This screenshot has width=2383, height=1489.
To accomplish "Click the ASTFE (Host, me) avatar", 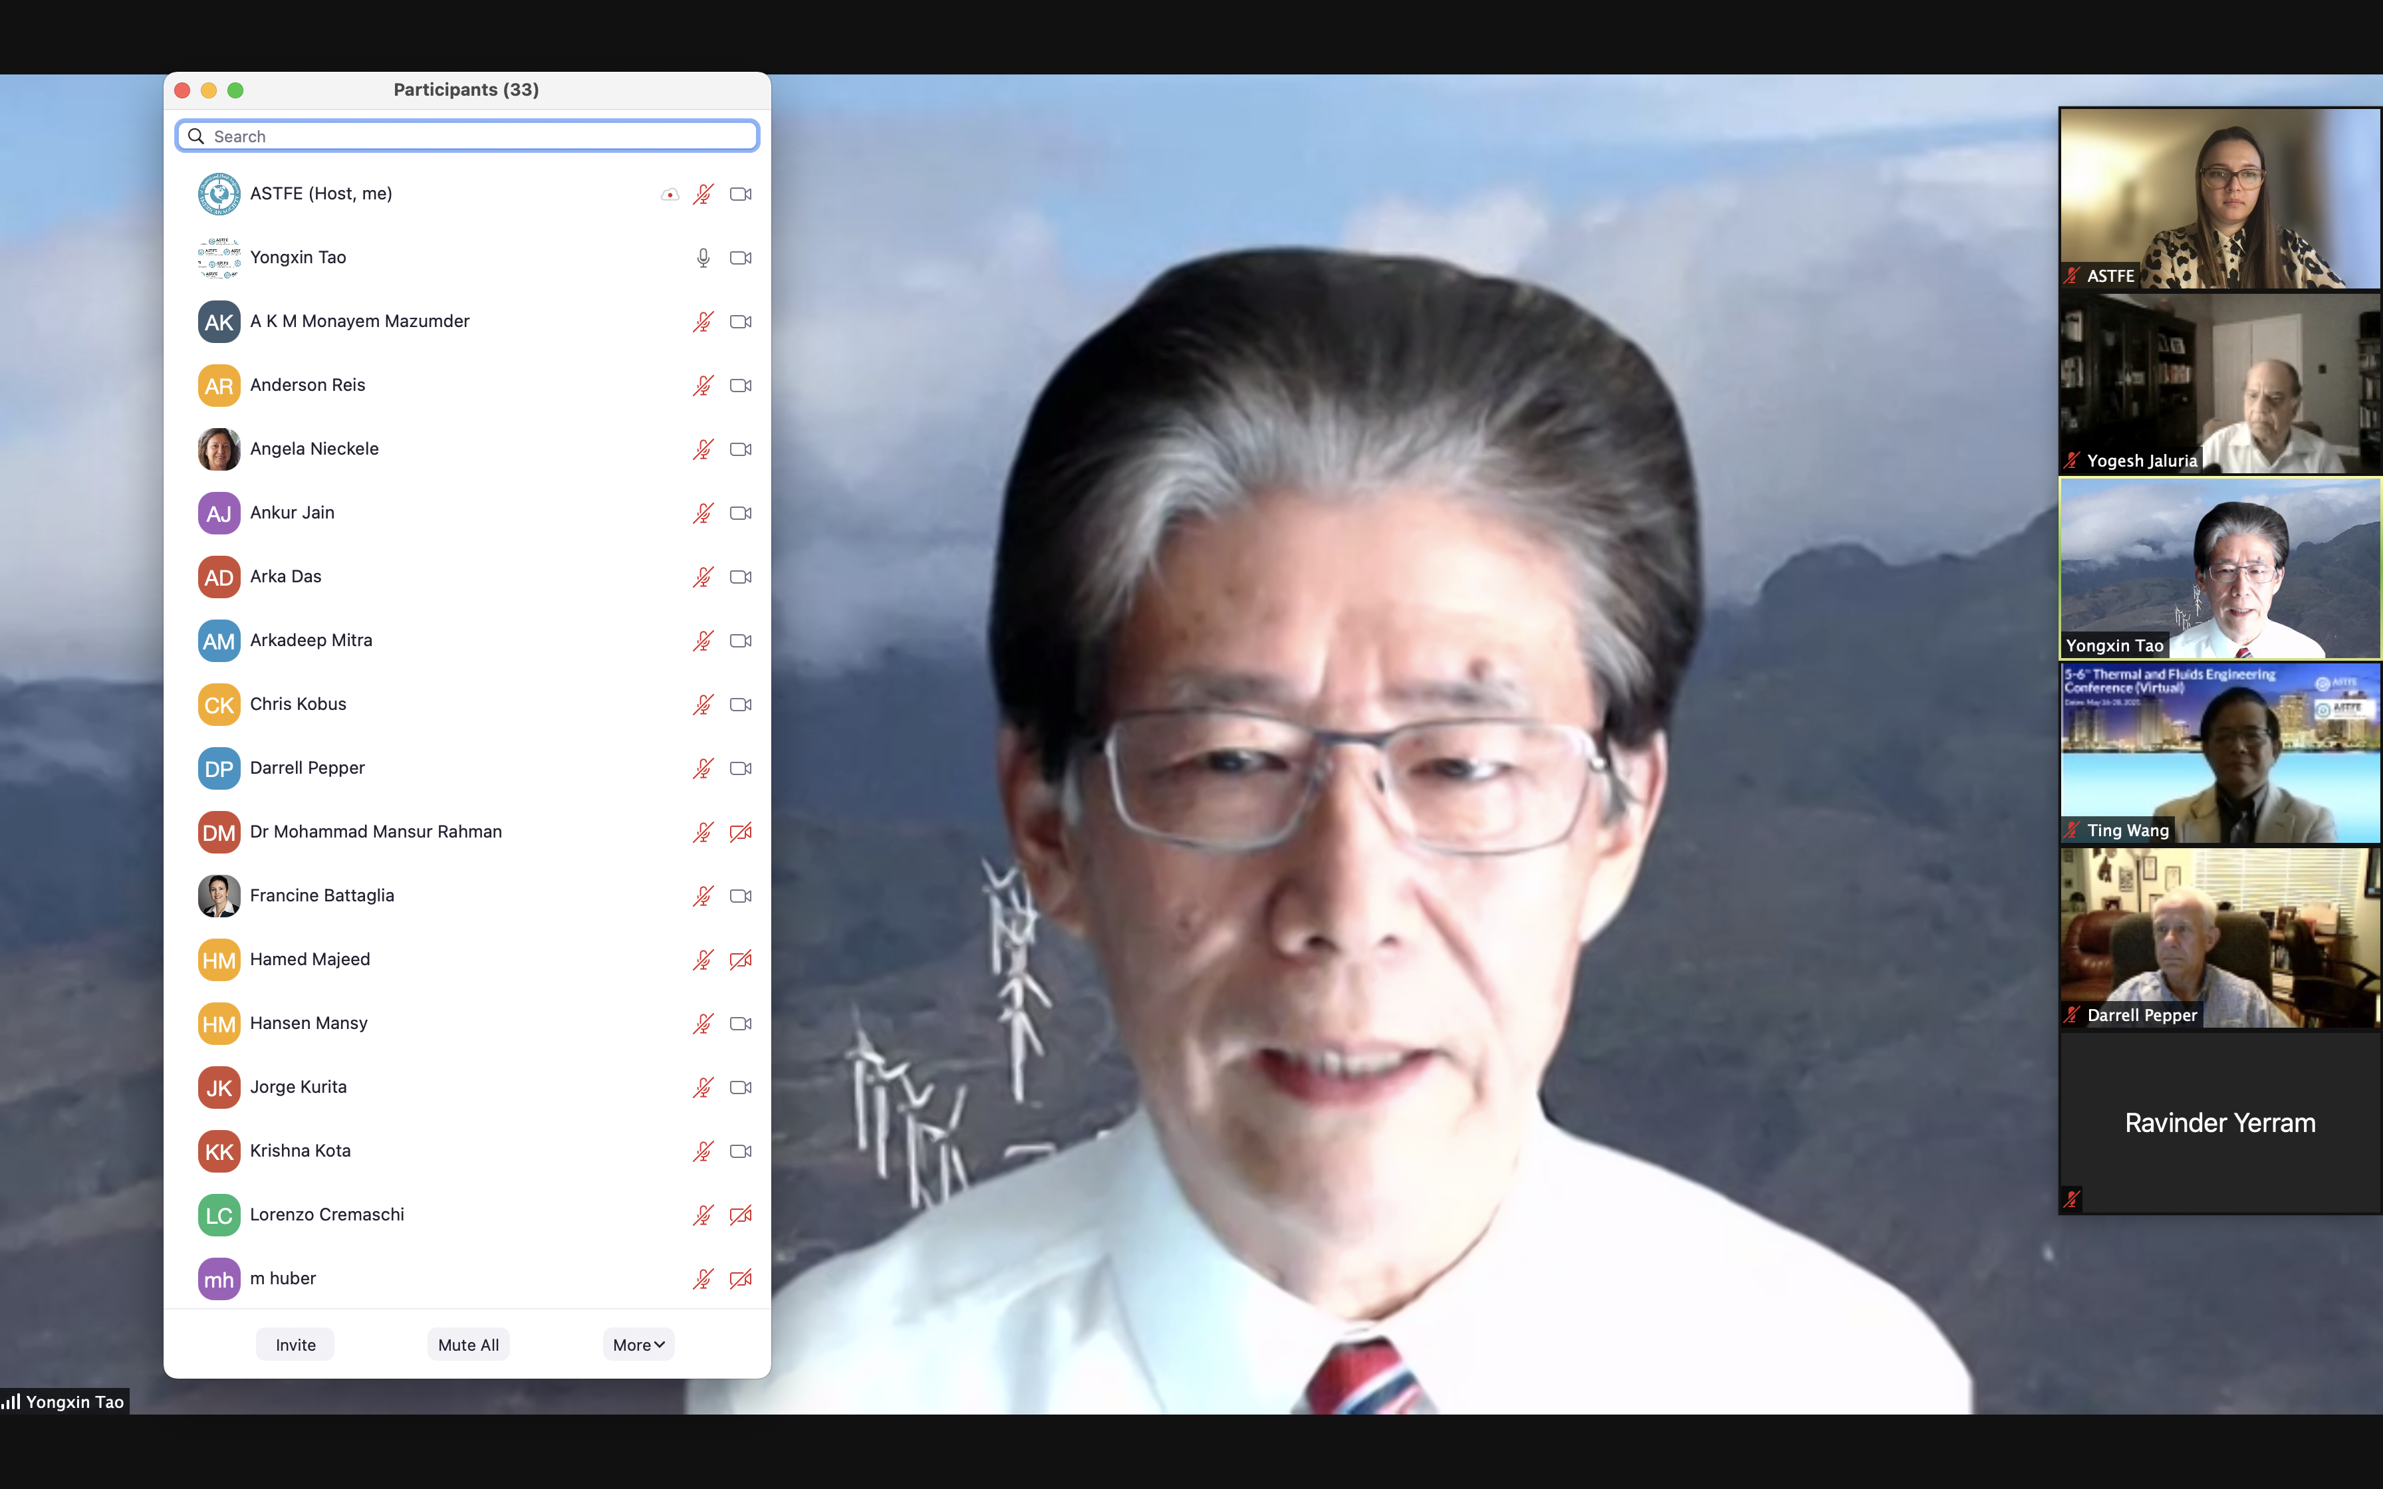I will point(219,194).
